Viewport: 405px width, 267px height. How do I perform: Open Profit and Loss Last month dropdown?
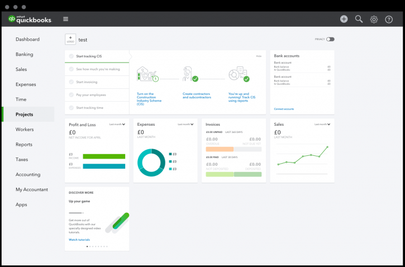tap(117, 125)
